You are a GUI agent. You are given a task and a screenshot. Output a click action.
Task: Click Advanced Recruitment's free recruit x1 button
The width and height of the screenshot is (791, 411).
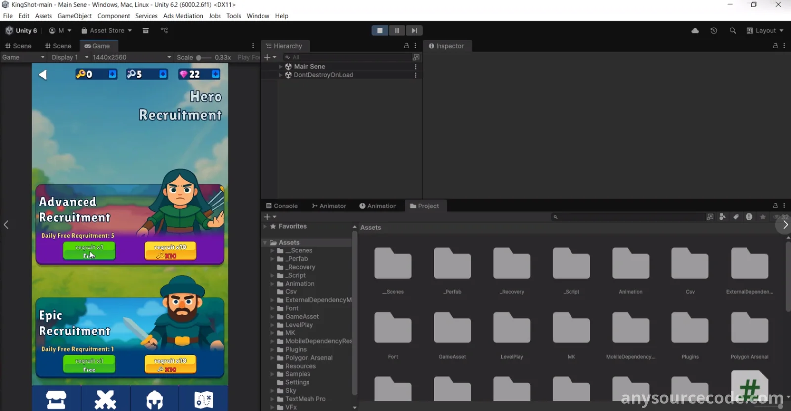89,250
